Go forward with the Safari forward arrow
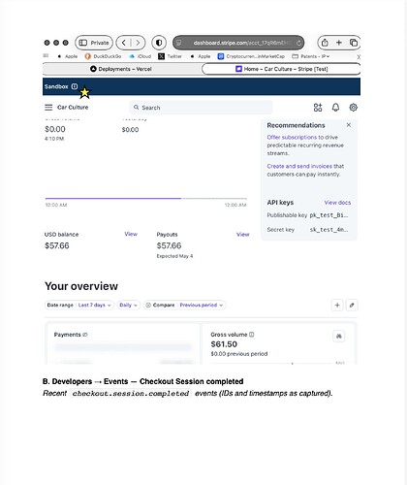The height and width of the screenshot is (485, 407). pos(138,43)
